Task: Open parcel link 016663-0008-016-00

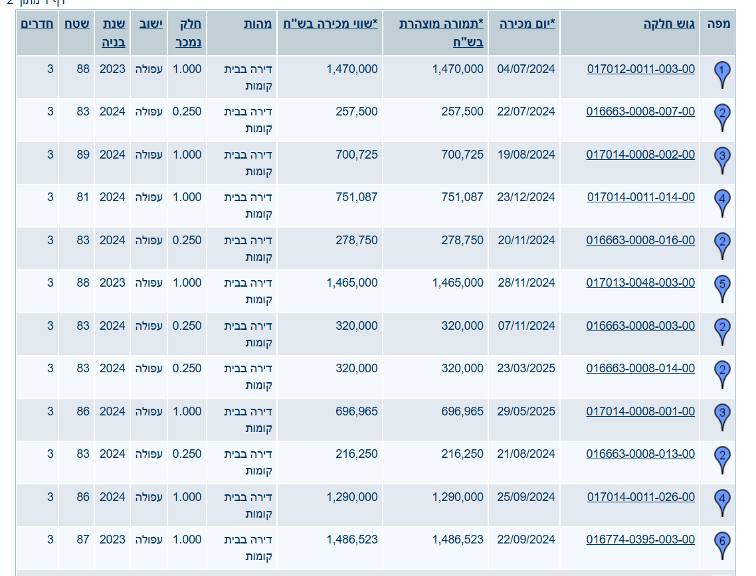Action: tap(641, 240)
